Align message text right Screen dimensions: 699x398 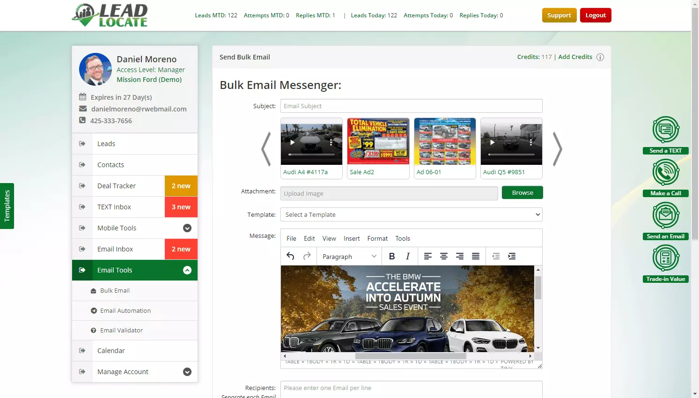coord(460,256)
